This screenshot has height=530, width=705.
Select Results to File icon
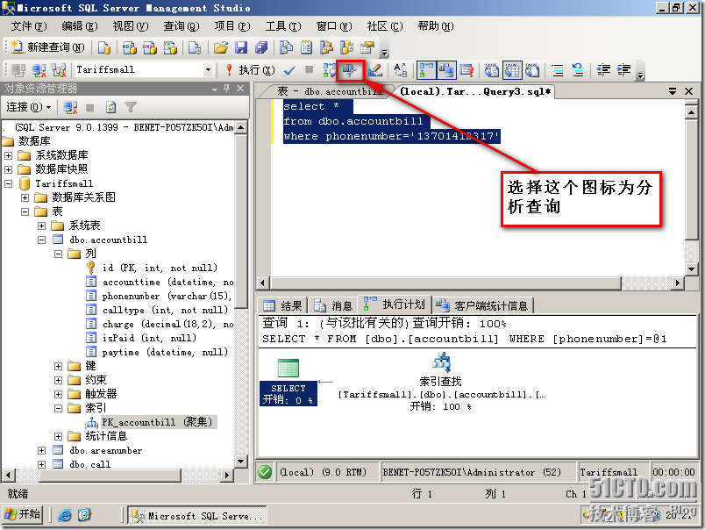coord(532,69)
